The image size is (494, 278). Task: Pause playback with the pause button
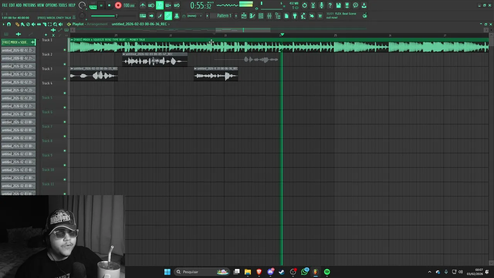tap(101, 5)
